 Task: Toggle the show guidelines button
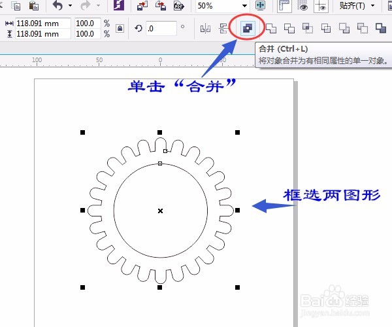pyautogui.click(x=321, y=5)
